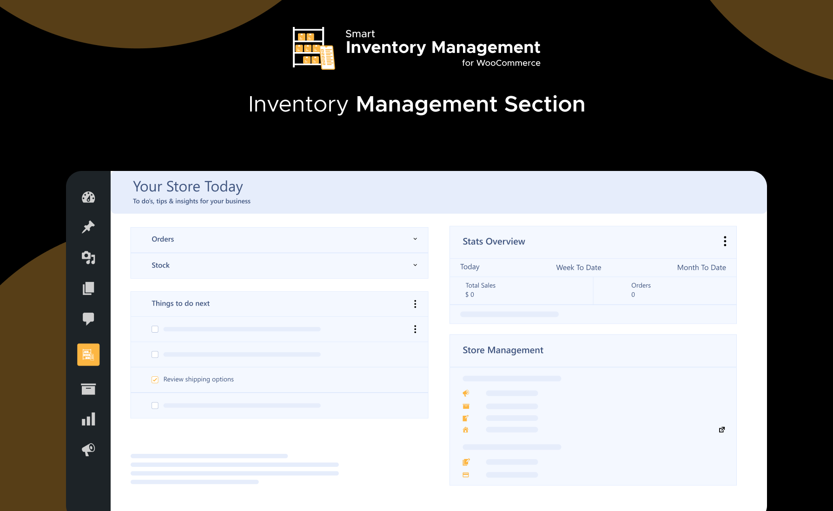Check the last unchecked to-do checkbox

click(x=155, y=405)
